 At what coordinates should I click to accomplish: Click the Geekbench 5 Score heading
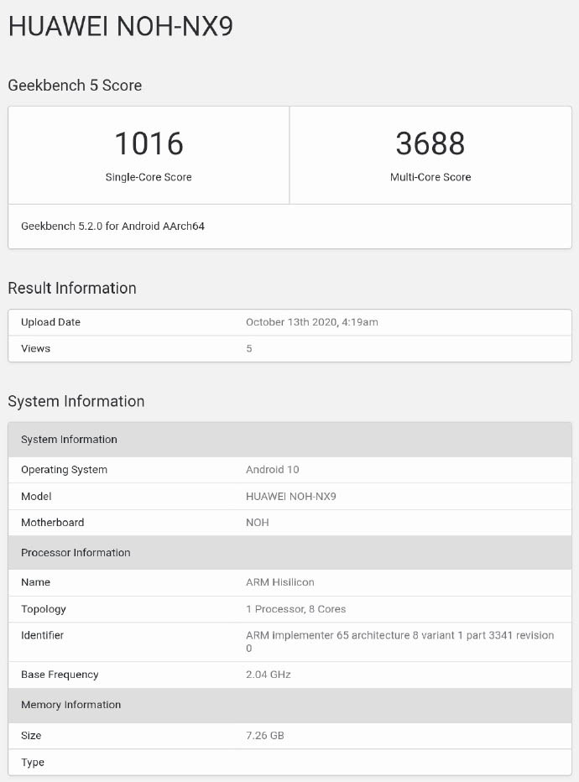[75, 86]
